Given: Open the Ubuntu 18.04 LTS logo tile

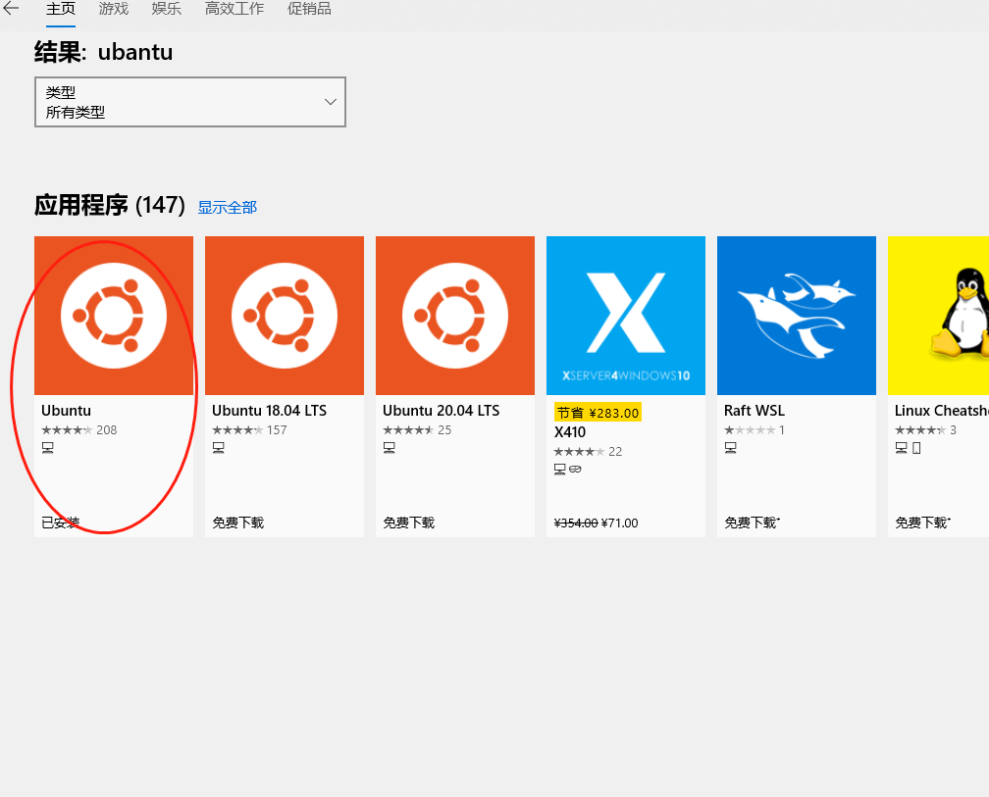Looking at the screenshot, I should (x=285, y=316).
